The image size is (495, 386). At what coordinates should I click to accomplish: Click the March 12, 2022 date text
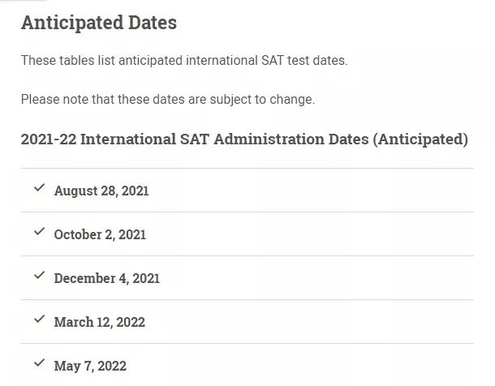click(100, 323)
